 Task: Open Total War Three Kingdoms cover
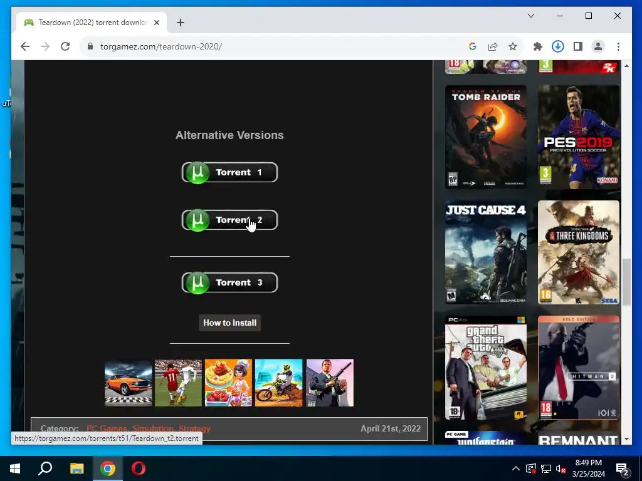click(x=579, y=252)
